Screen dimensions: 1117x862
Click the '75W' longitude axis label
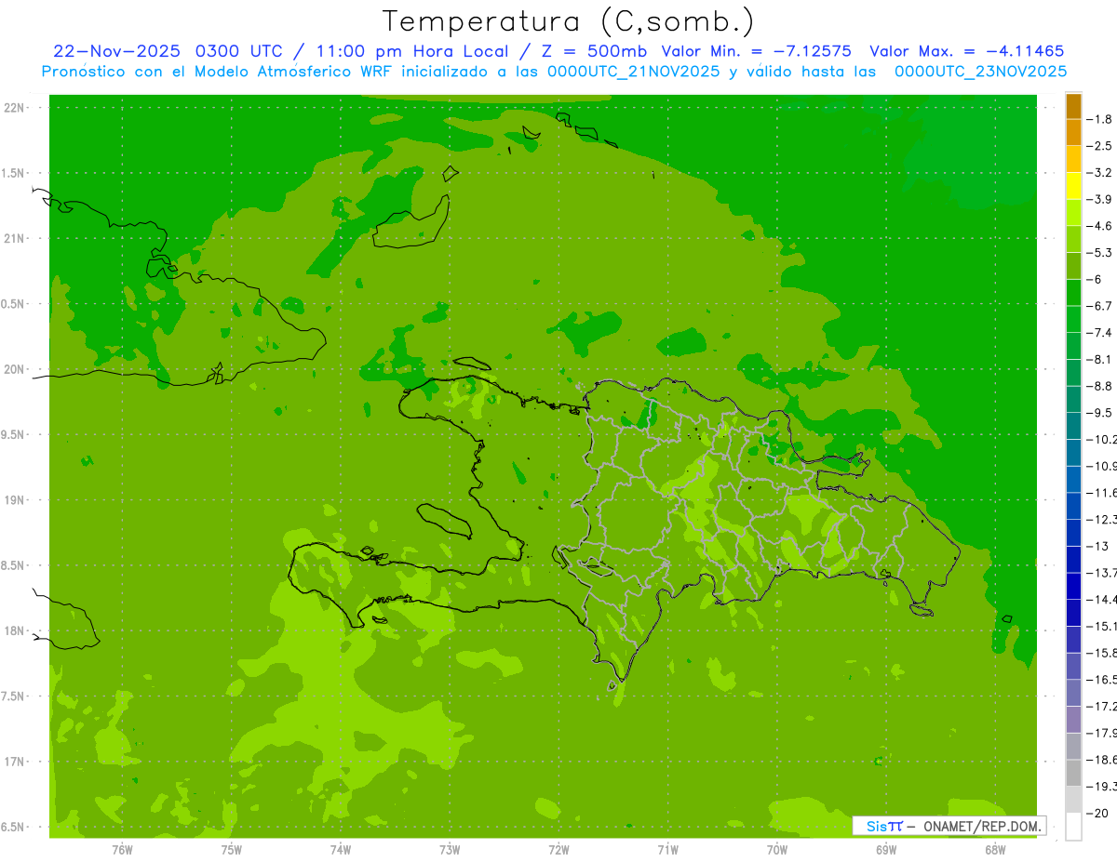tap(231, 849)
